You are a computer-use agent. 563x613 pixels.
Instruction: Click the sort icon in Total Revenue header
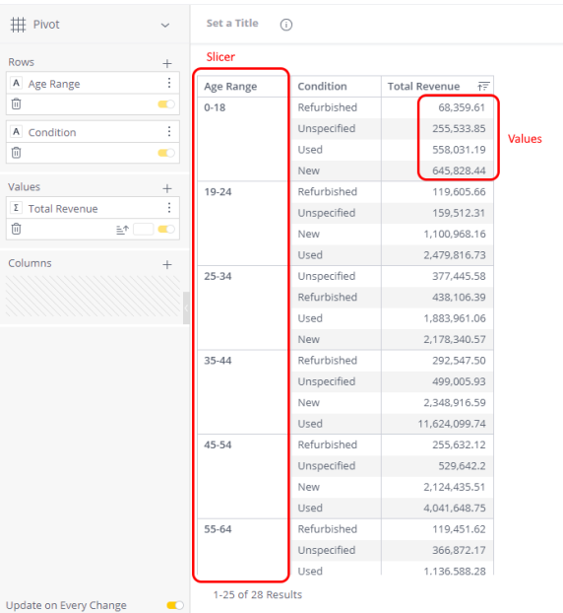coord(483,86)
